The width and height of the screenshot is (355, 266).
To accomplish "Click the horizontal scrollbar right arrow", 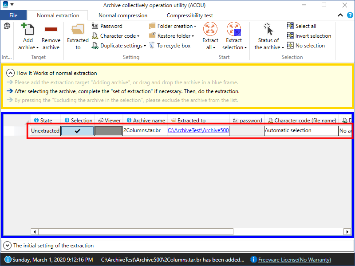I will [347, 231].
